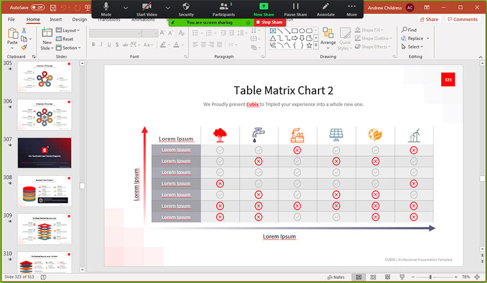Open the File menu
The height and width of the screenshot is (283, 487).
coord(11,19)
